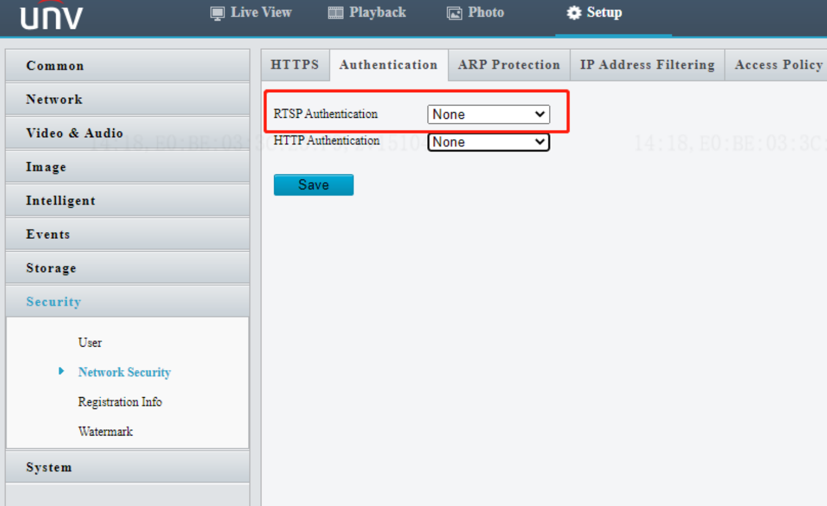Open the Watermark settings page
This screenshot has height=506, width=827.
[106, 431]
